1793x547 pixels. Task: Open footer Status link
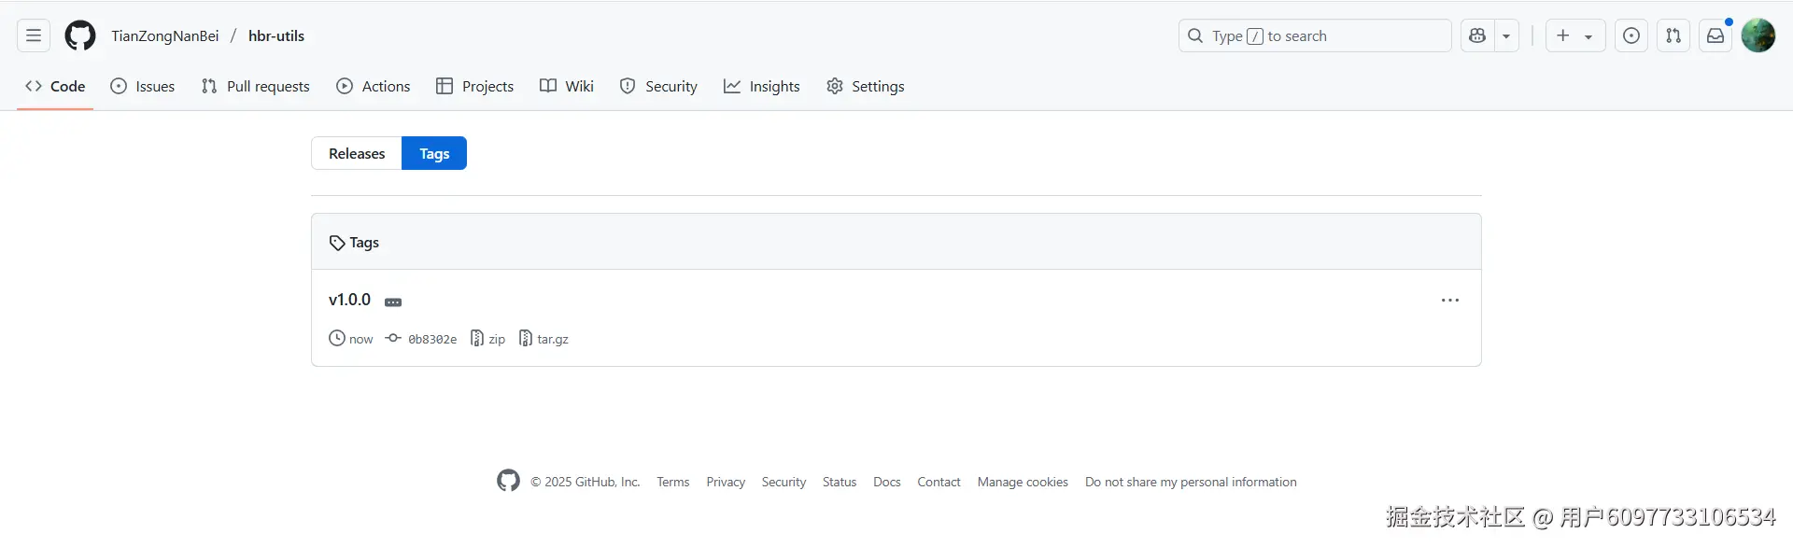pyautogui.click(x=840, y=482)
